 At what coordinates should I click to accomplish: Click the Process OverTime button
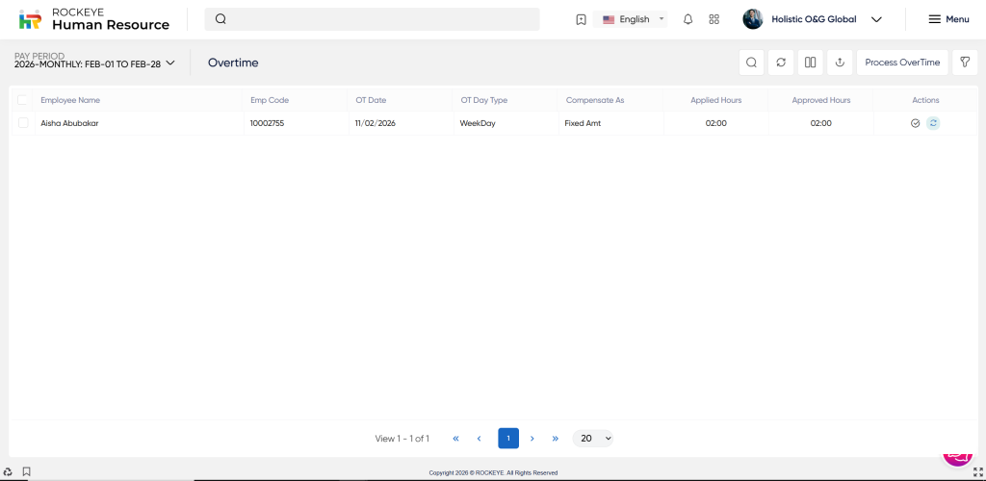[902, 63]
